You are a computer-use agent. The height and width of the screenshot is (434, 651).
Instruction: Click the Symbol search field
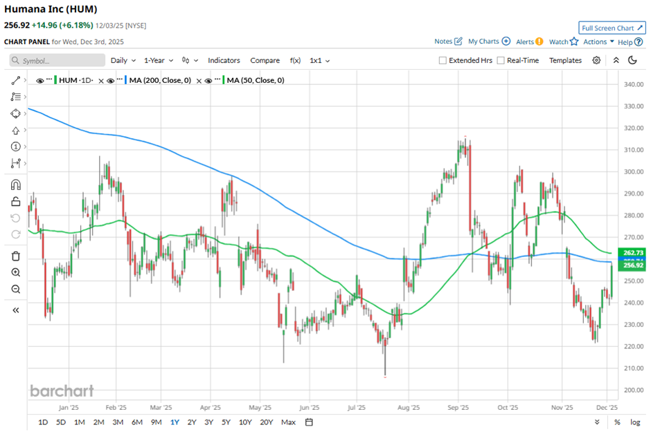[x=58, y=61]
